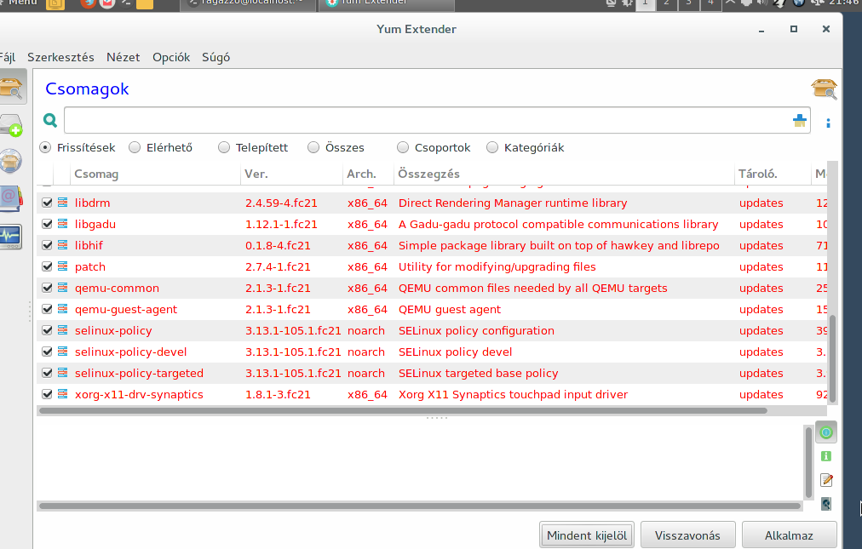Image resolution: width=862 pixels, height=549 pixels.
Task: Show package information green i icon
Action: (x=825, y=456)
